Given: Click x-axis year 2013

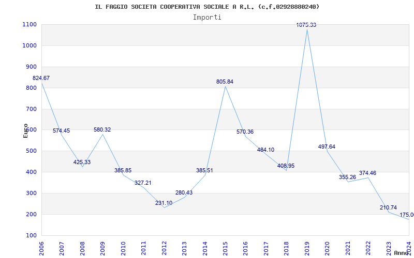Looking at the screenshot, I should (x=185, y=248).
